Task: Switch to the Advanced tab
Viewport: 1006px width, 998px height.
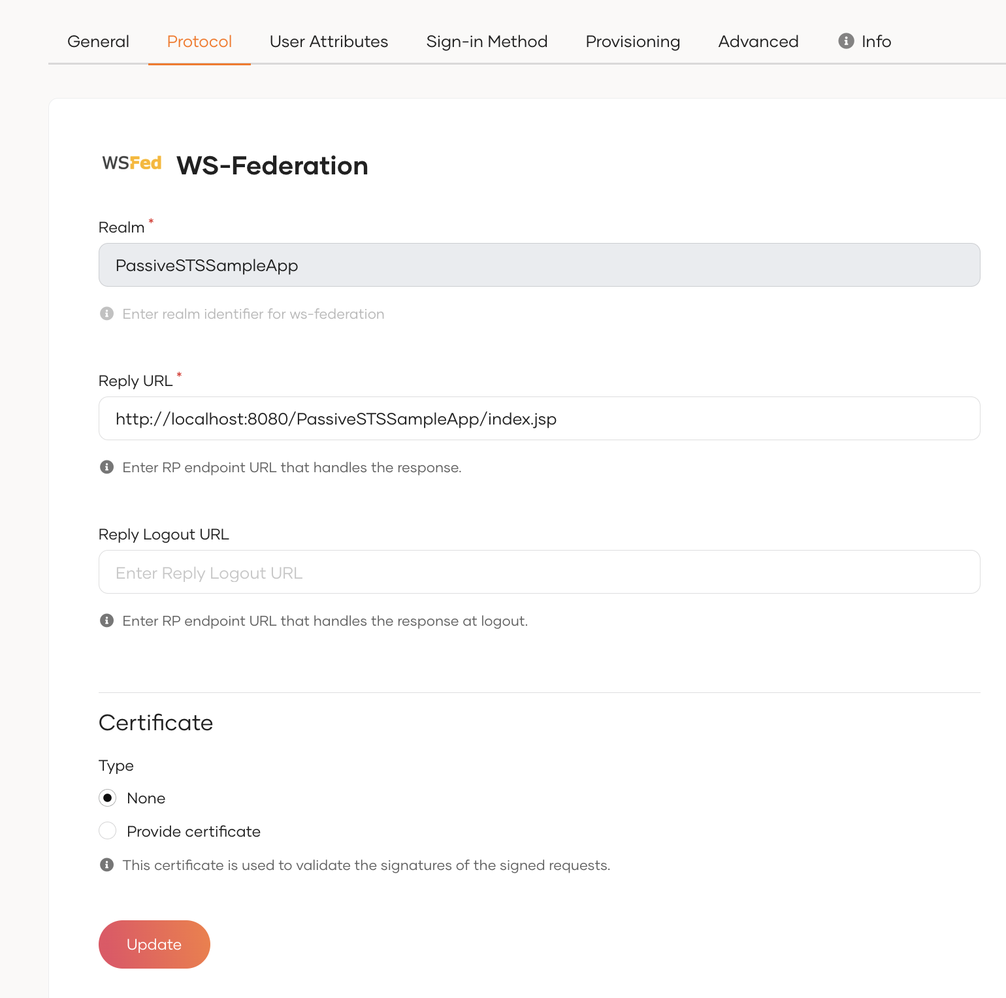Action: [x=758, y=41]
